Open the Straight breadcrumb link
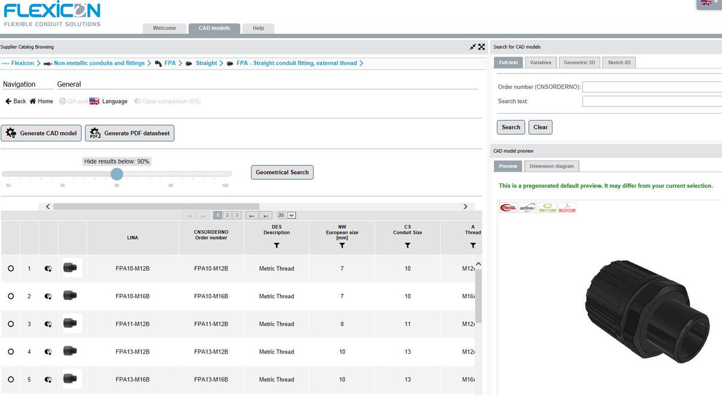722x395 pixels. coord(206,63)
